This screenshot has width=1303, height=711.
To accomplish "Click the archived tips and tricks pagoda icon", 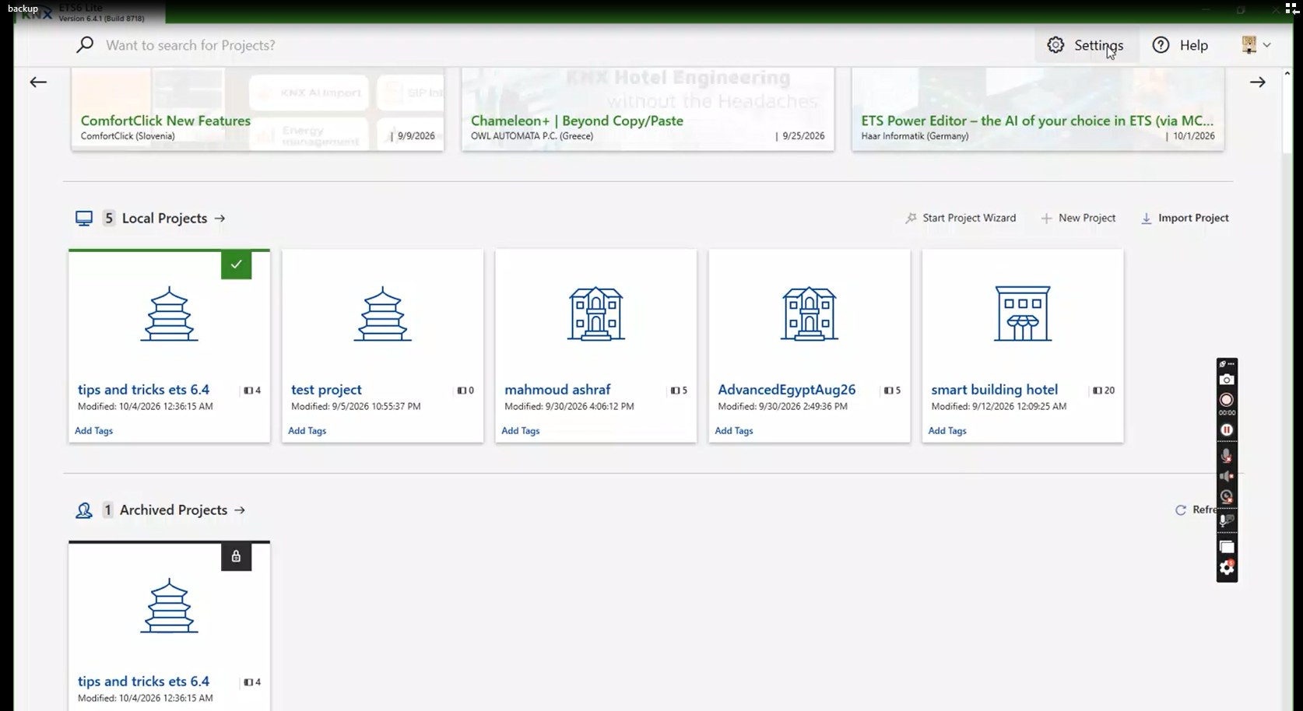I will 170,605.
